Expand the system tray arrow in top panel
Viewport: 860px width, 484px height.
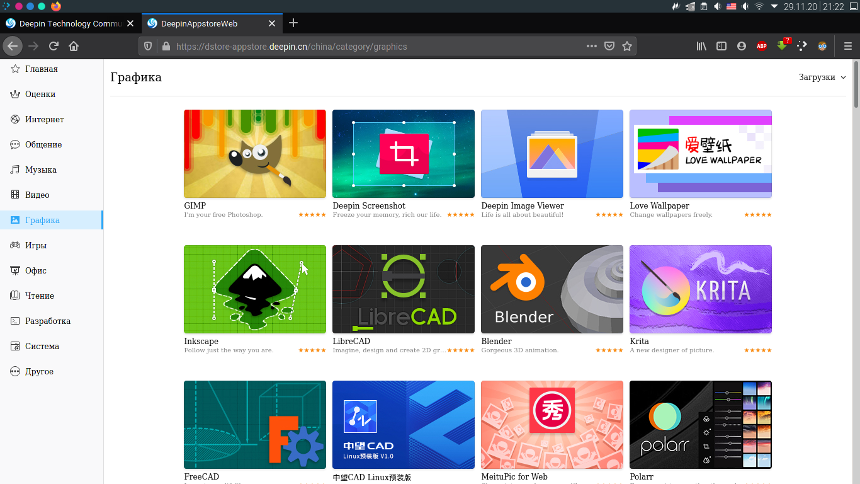(x=774, y=6)
